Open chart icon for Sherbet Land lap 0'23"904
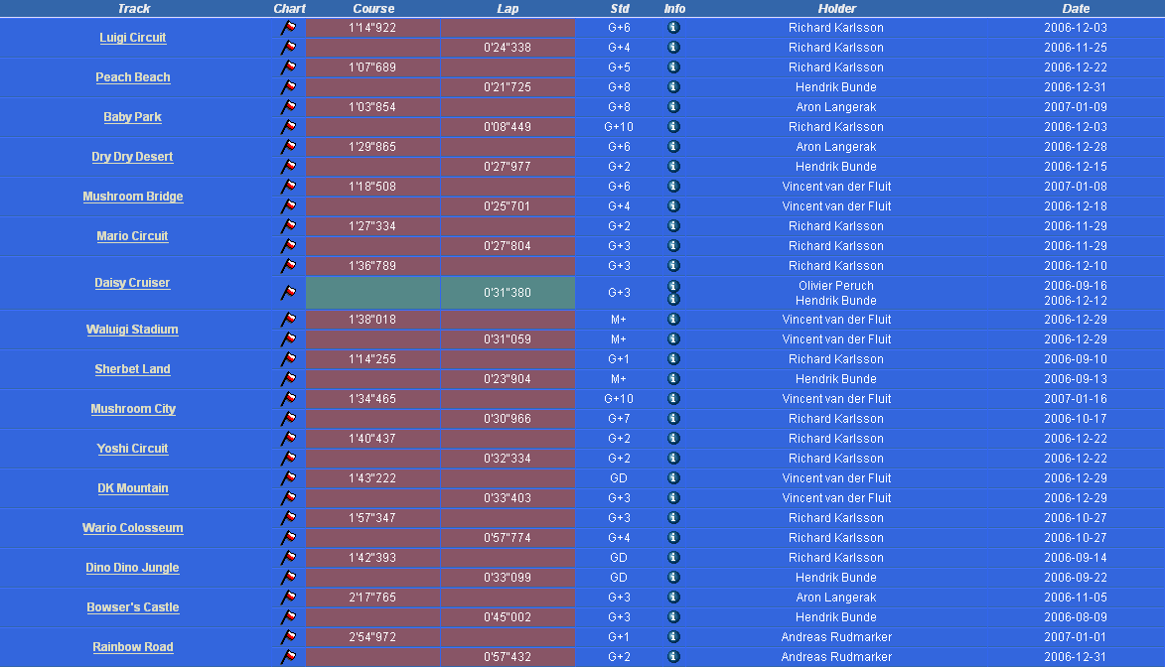Screen dimensions: 1165x667 pyautogui.click(x=288, y=379)
